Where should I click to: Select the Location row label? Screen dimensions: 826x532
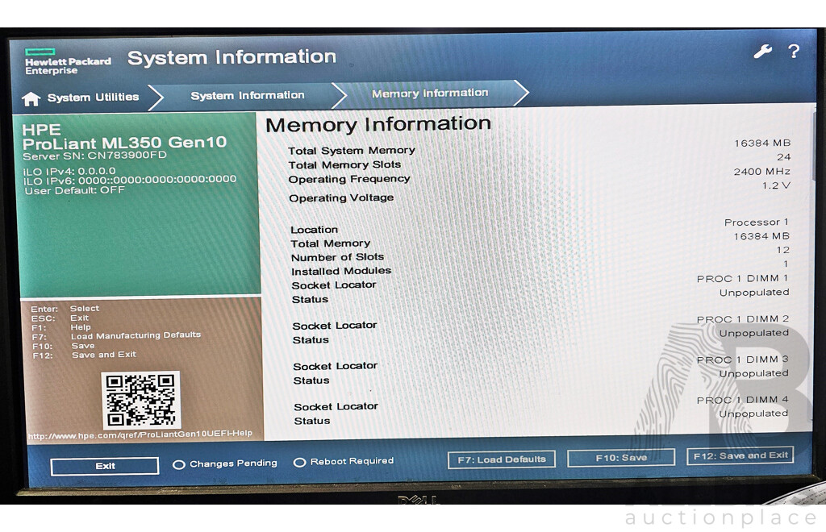pyautogui.click(x=314, y=230)
